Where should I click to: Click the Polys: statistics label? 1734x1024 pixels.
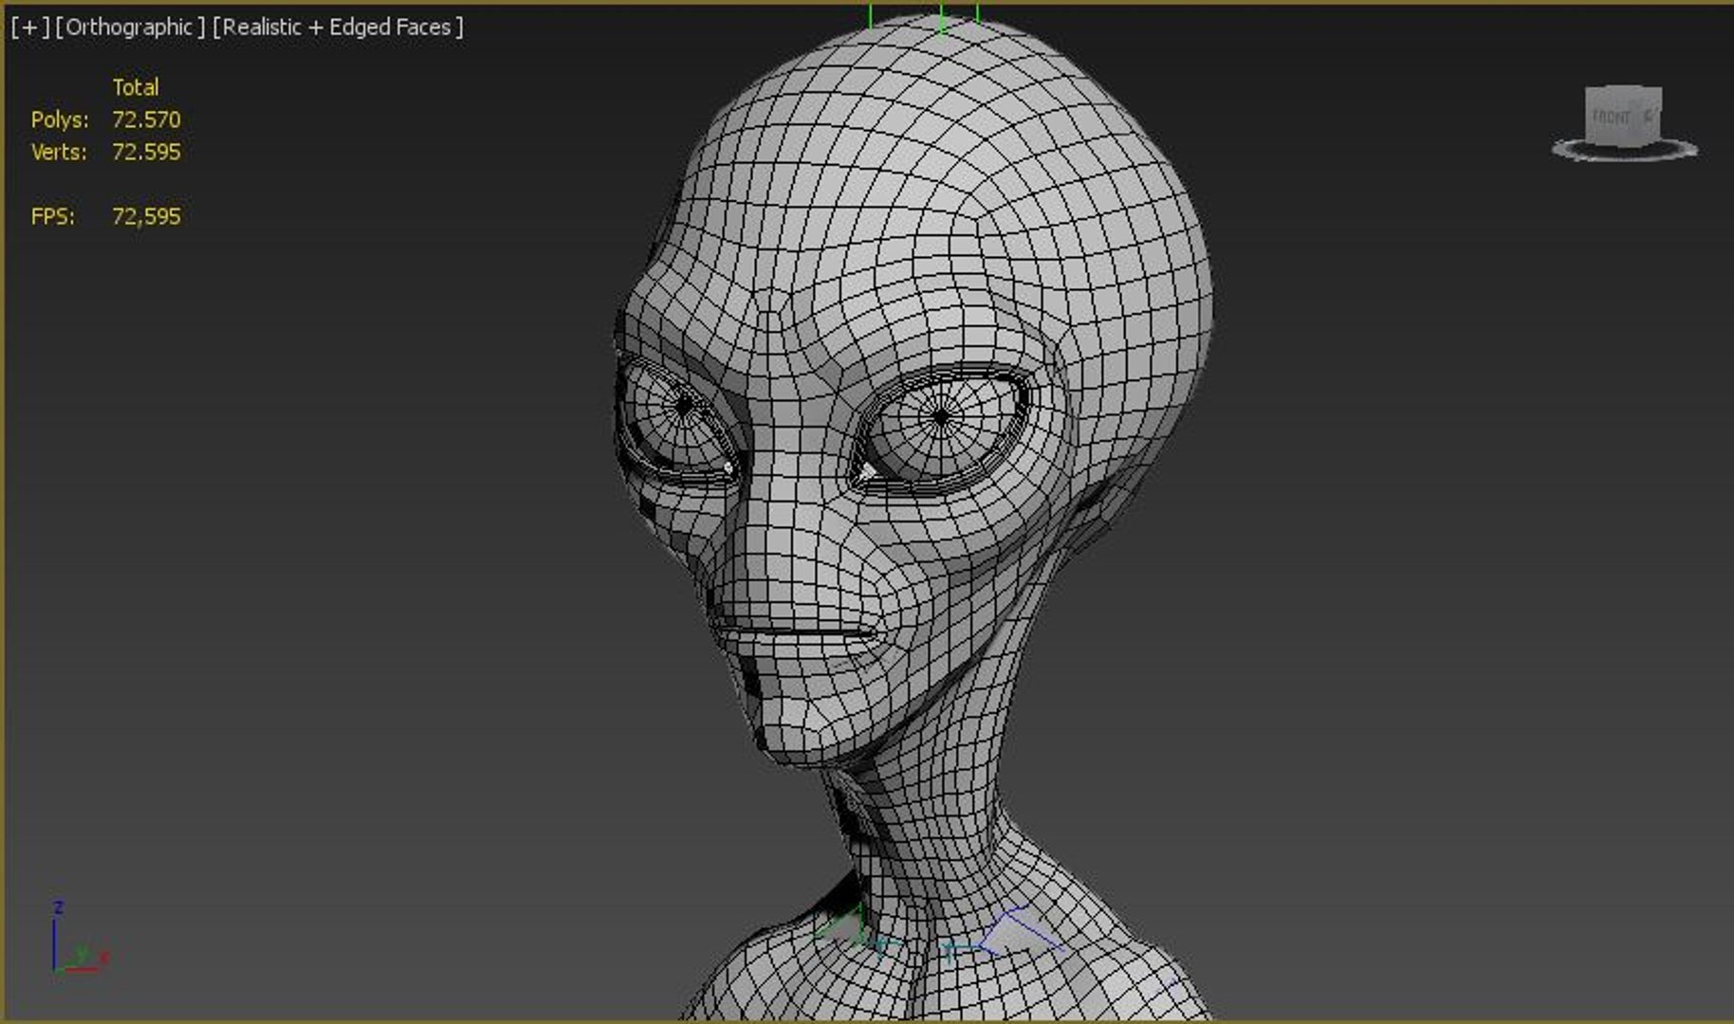click(x=60, y=119)
